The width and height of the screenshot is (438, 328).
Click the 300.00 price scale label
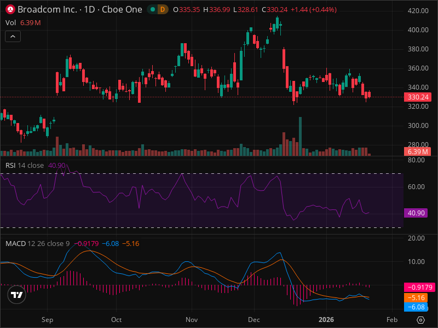pyautogui.click(x=418, y=126)
